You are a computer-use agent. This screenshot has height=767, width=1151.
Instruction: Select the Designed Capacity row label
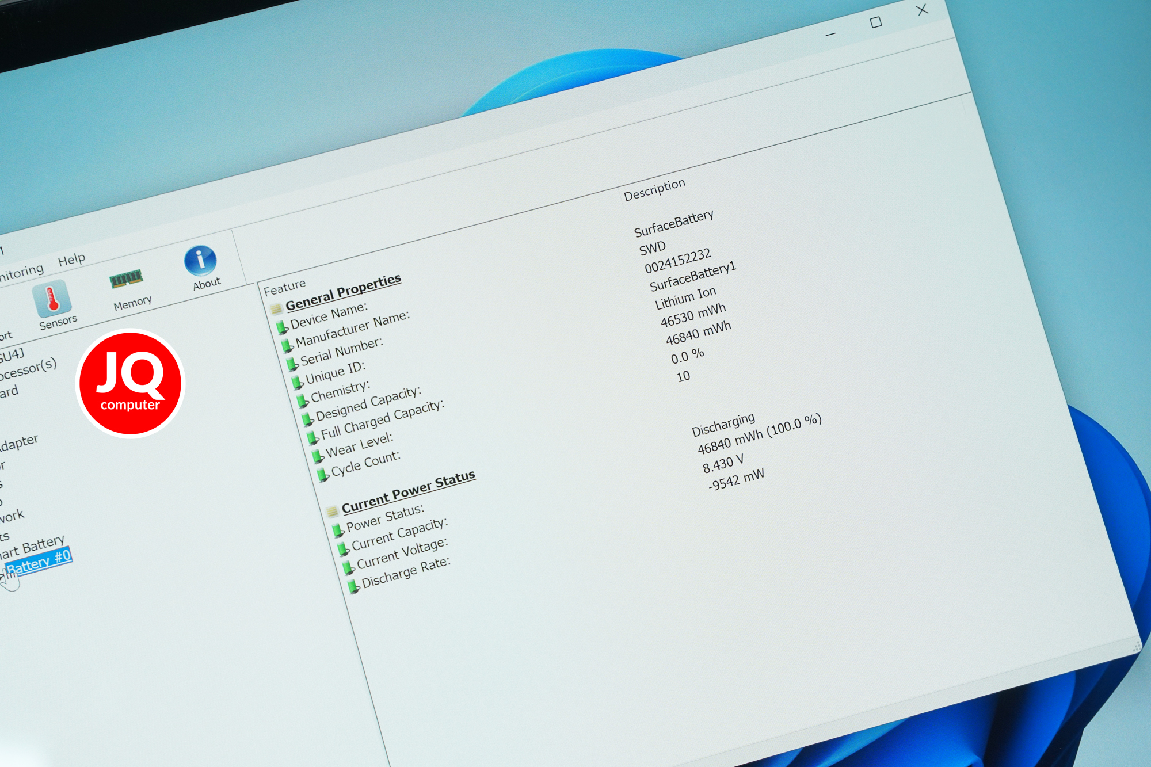(368, 403)
